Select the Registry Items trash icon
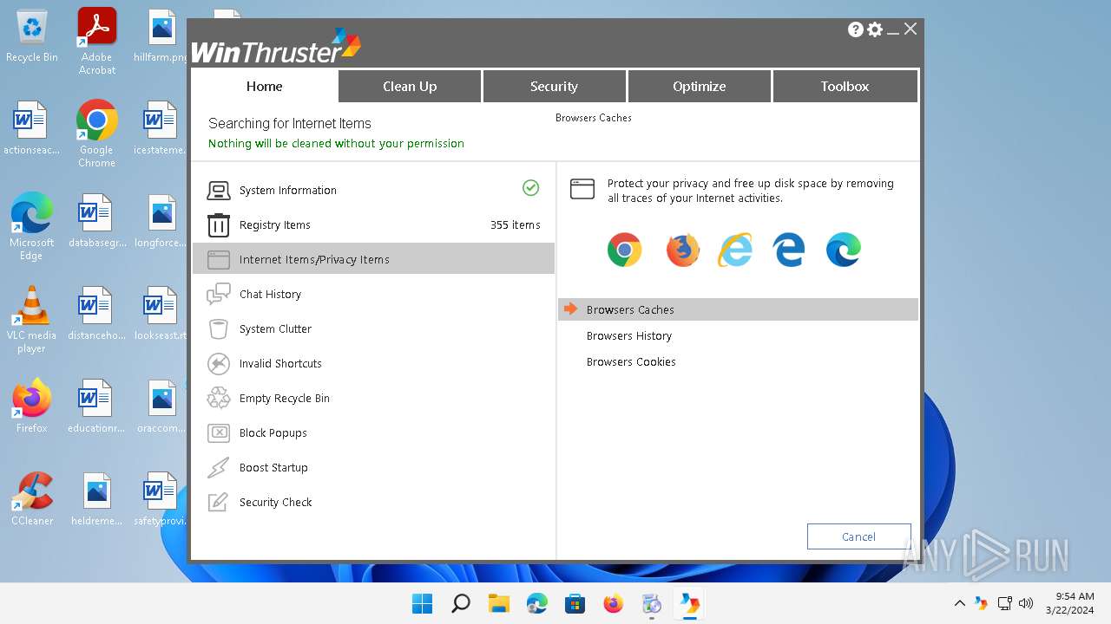The width and height of the screenshot is (1111, 624). [219, 225]
